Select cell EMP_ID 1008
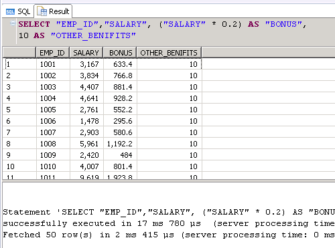 pos(53,144)
